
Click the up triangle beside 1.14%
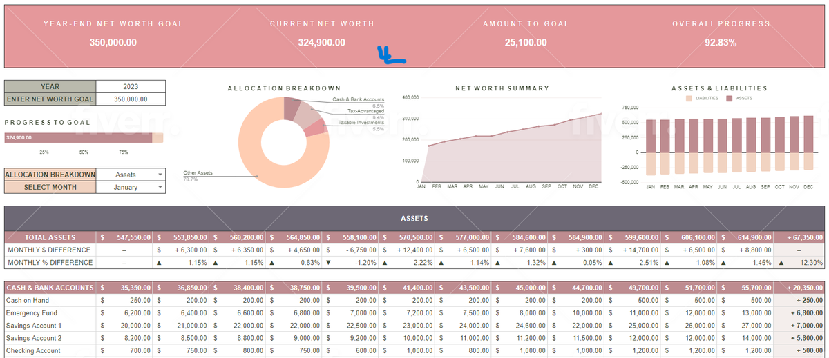coord(442,263)
